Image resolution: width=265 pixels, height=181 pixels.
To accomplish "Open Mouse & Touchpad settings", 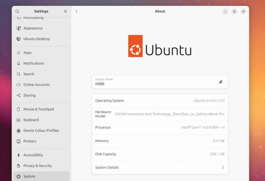I will (41, 109).
